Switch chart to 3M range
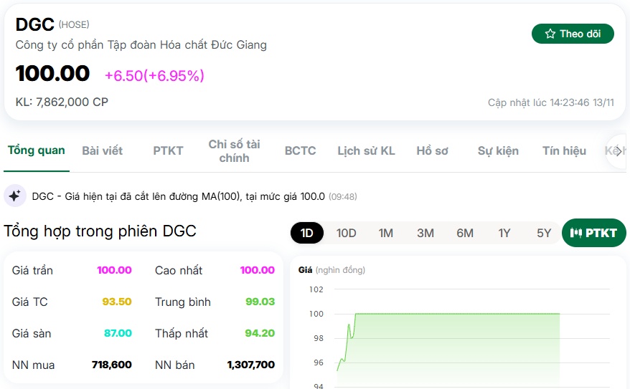 coord(426,233)
